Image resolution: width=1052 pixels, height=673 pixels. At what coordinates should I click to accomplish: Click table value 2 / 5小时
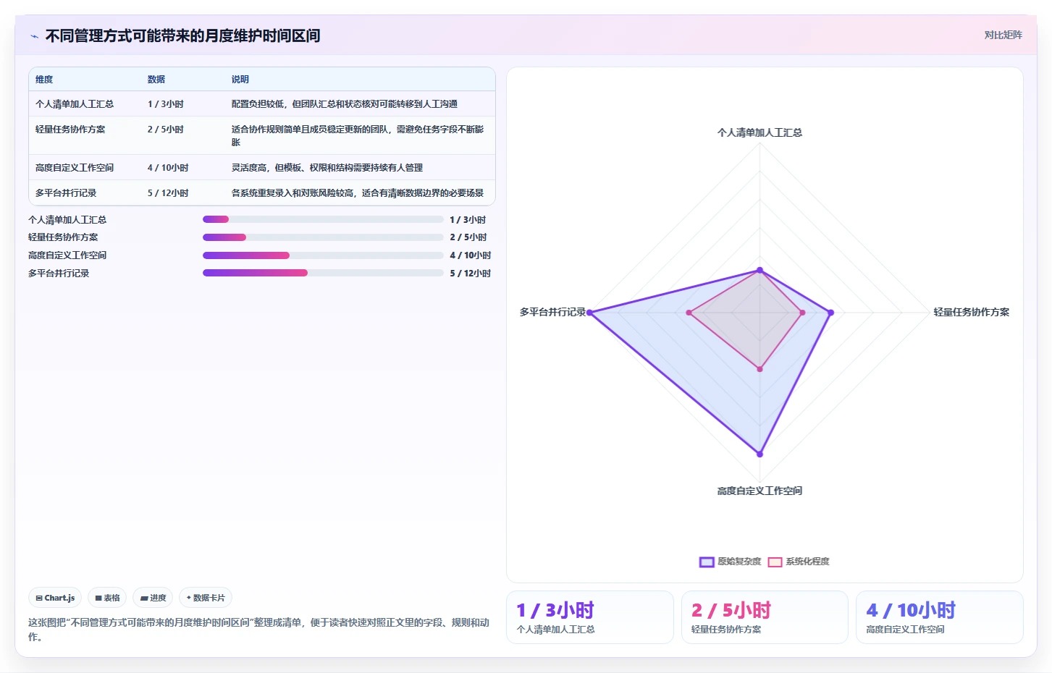pyautogui.click(x=166, y=130)
